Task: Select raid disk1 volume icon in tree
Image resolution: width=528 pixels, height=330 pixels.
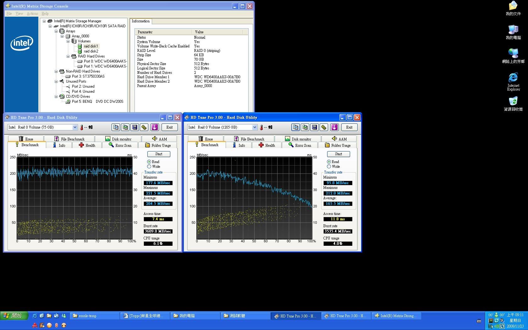Action: [80, 46]
